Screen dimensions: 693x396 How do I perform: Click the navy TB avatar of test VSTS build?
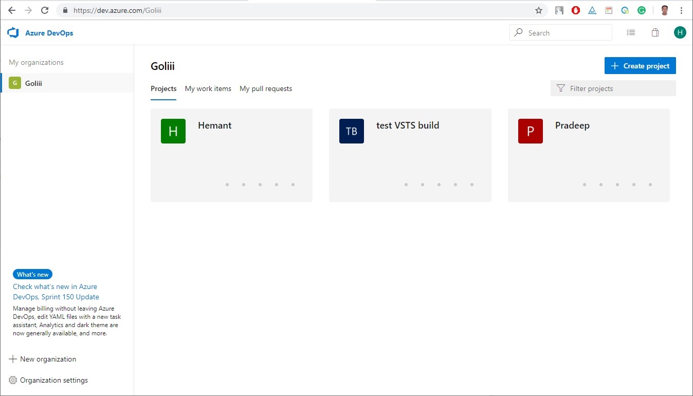(x=352, y=131)
